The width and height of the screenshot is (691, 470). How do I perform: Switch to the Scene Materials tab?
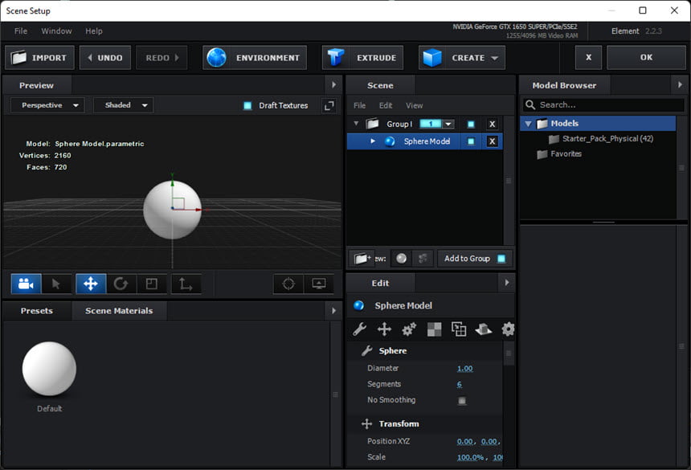tap(119, 311)
